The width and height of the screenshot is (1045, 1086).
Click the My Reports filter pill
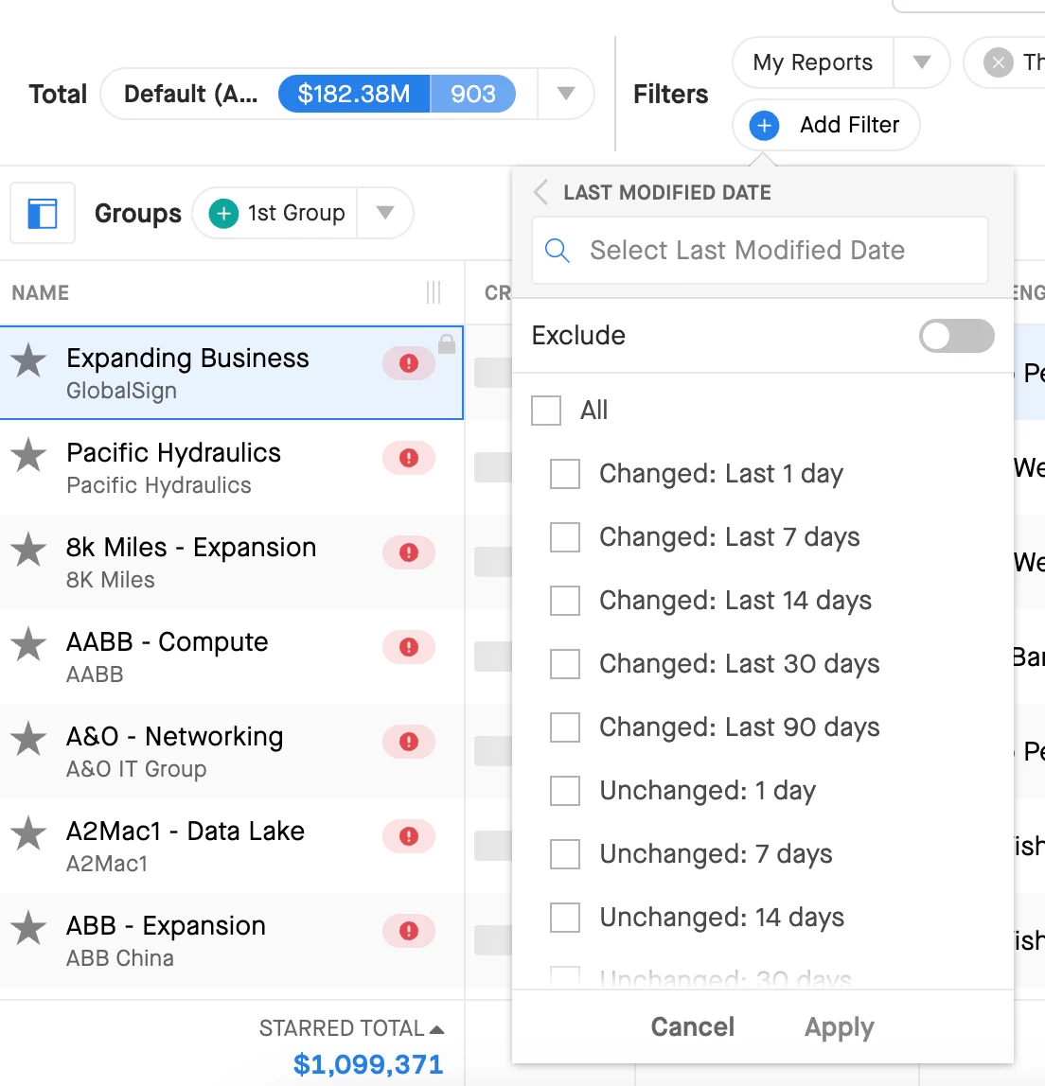click(813, 62)
